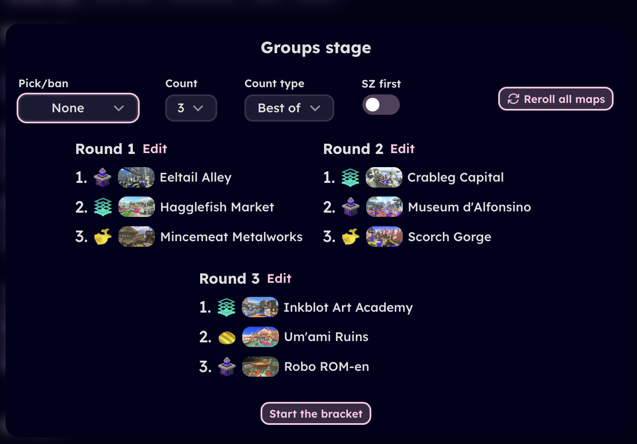Click Rainmaker icon beside Scorch Gorge
Screen dimensions: 637x444
point(350,236)
